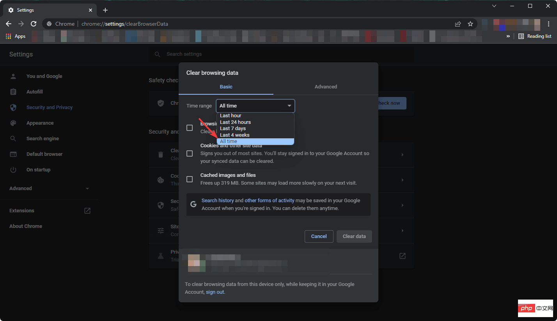The height and width of the screenshot is (321, 557).
Task: Open Chrome three-dot menu
Action: pyautogui.click(x=549, y=24)
